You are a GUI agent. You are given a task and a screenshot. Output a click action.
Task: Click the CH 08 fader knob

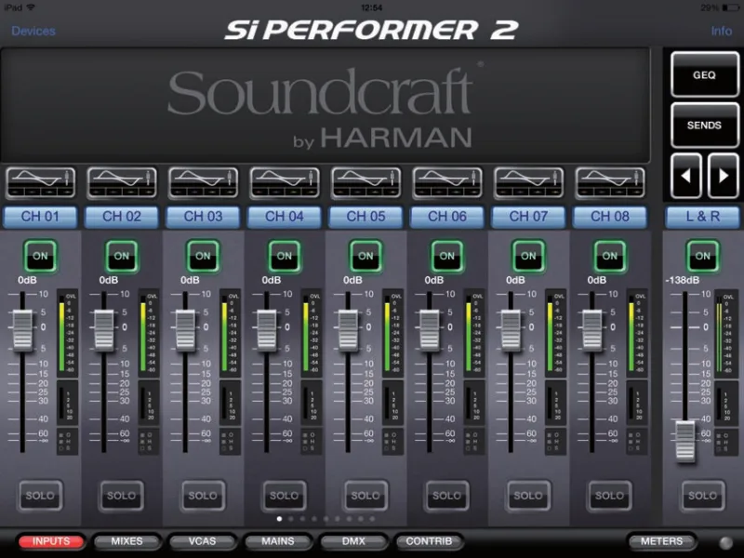pos(592,330)
